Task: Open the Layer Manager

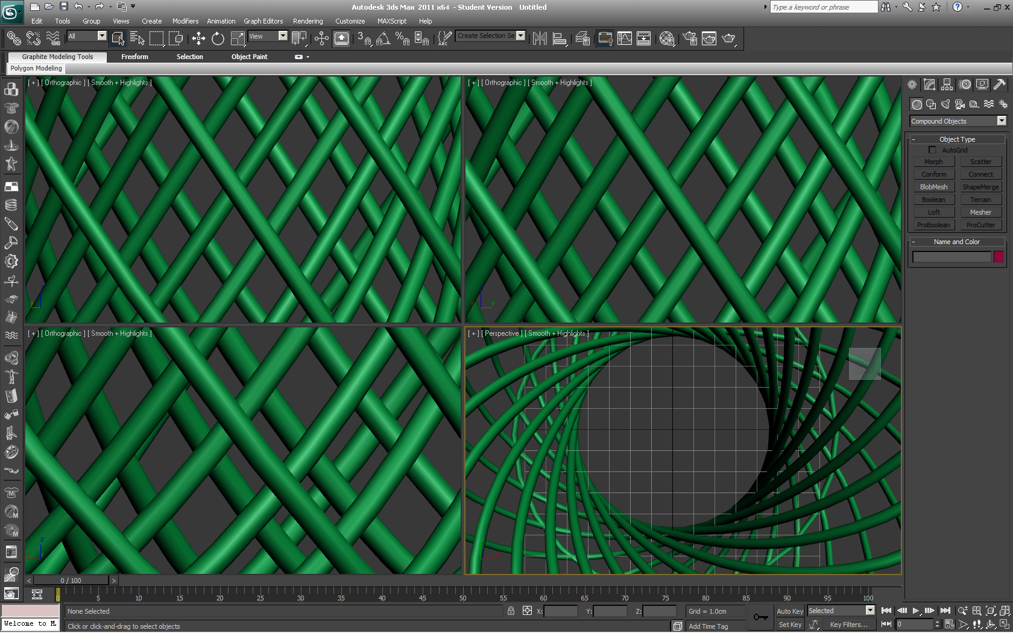Action: pyautogui.click(x=582, y=39)
